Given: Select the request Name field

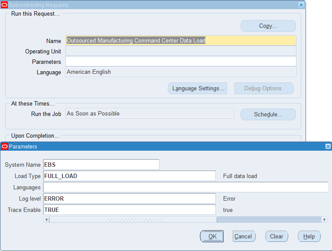Looking at the screenshot, I should [181, 40].
